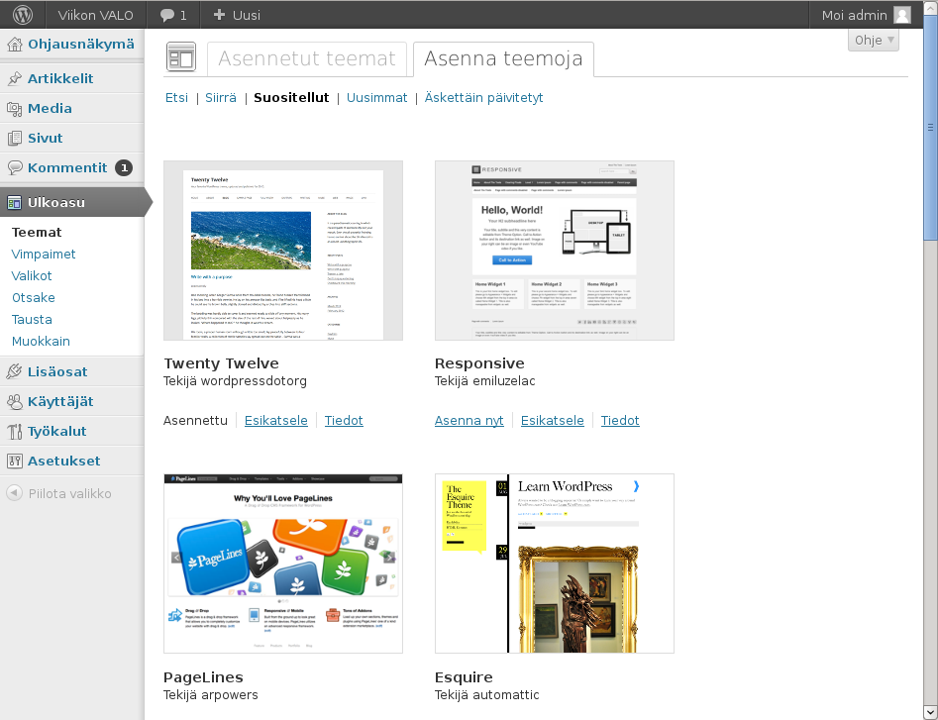Viewport: 938px width, 720px height.
Task: Click the pending comments badge on Kommentit
Action: click(x=124, y=168)
